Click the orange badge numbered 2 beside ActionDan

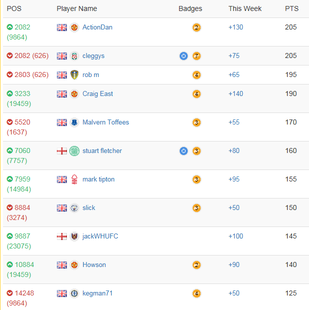pos(196,27)
